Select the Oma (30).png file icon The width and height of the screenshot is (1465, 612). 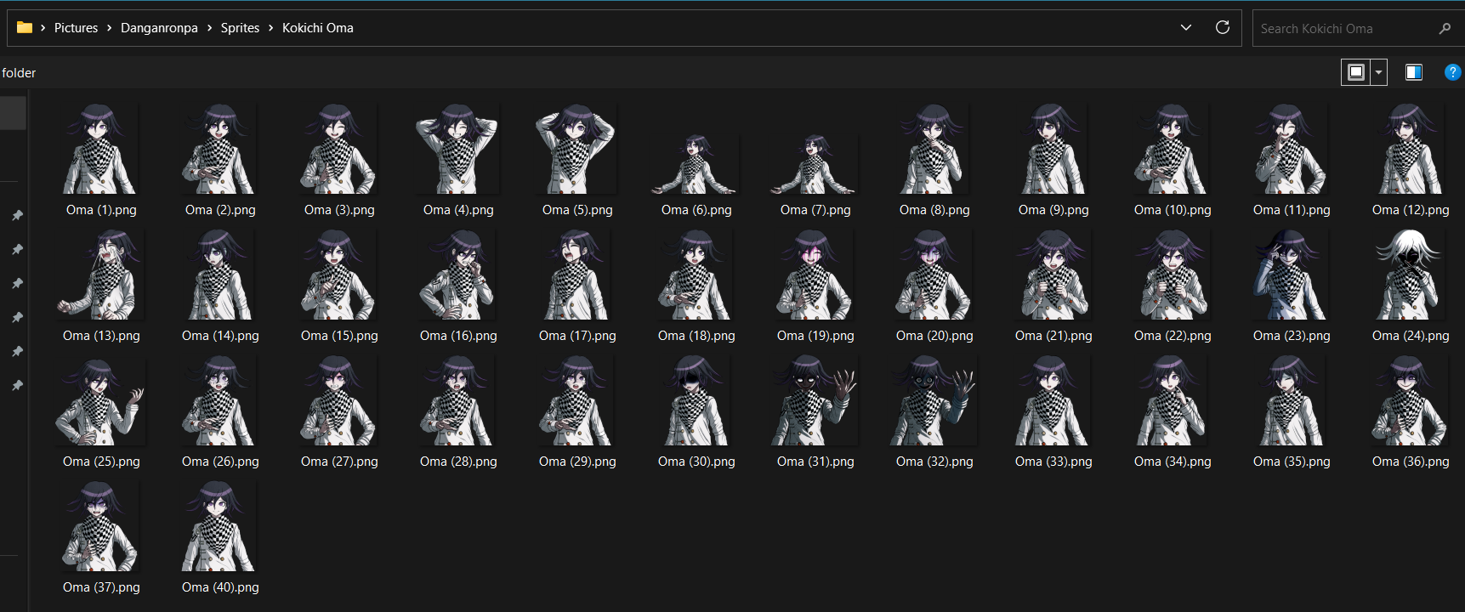696,400
